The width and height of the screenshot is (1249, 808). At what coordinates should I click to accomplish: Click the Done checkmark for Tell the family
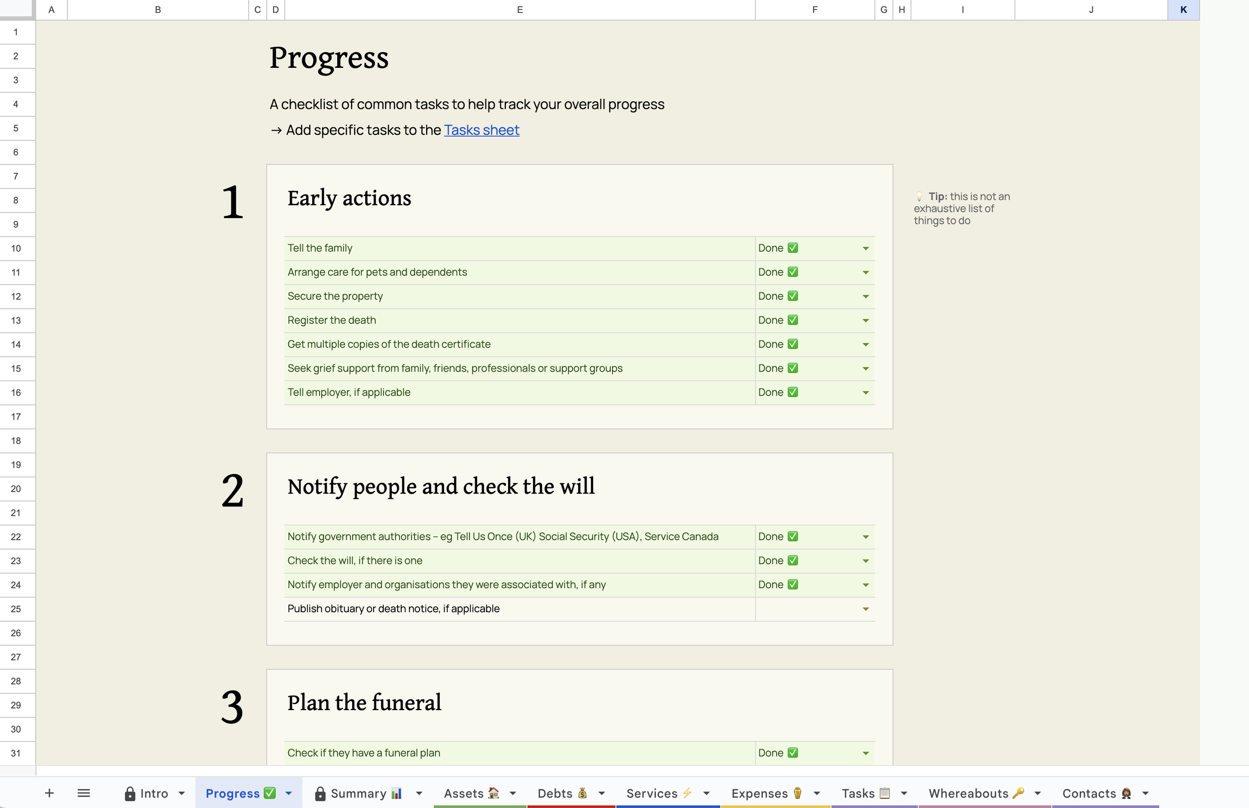[792, 248]
